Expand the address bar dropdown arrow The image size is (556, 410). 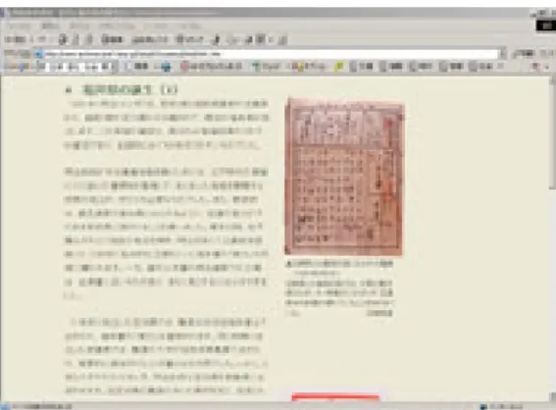tap(503, 54)
